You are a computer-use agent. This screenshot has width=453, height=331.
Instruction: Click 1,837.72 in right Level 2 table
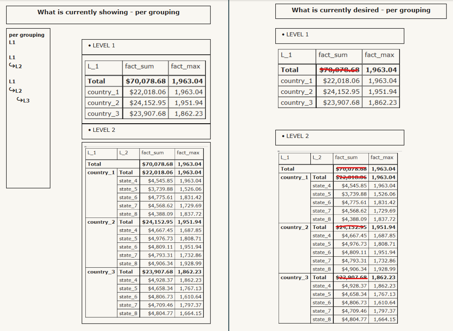pyautogui.click(x=384, y=219)
